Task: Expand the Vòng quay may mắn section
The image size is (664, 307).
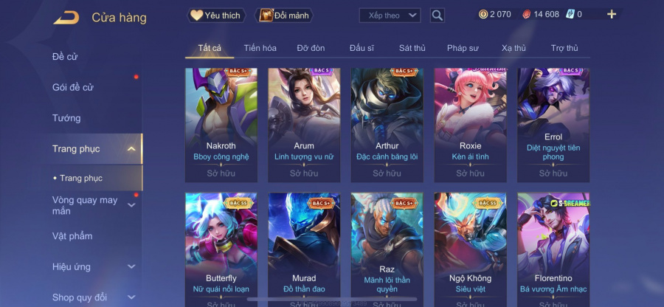Action: [131, 205]
